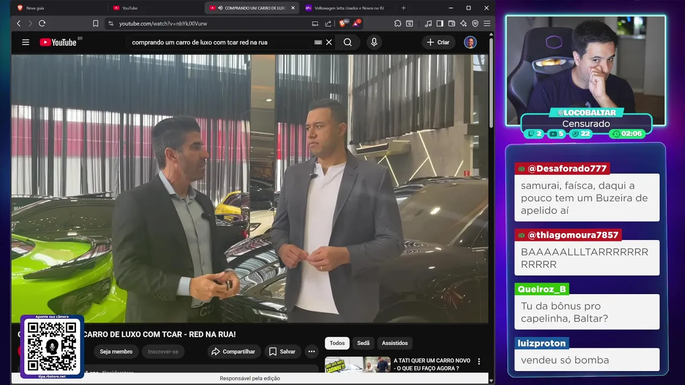Select the Sedã filter chip
The height and width of the screenshot is (385, 685).
tap(363, 343)
